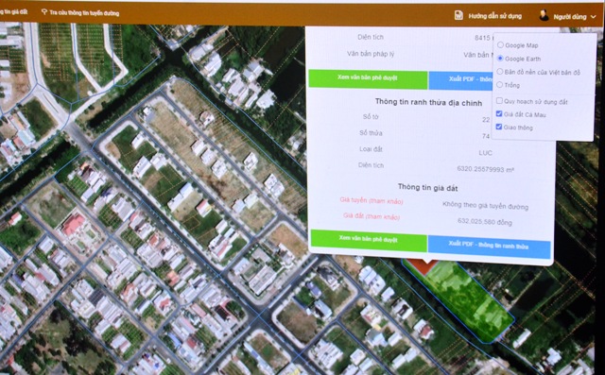Click the Tra cứu thông tin tuyến đường pin icon
Screen dimensions: 605x375
point(44,12)
